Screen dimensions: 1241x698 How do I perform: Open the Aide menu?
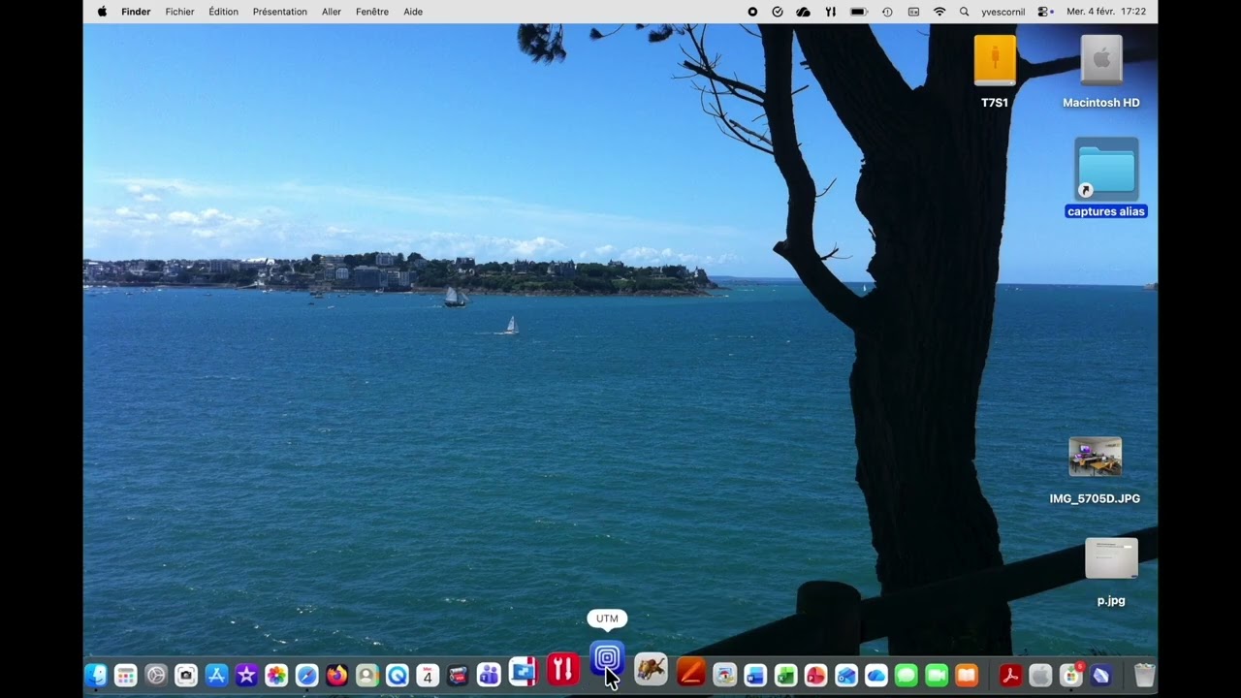click(413, 12)
